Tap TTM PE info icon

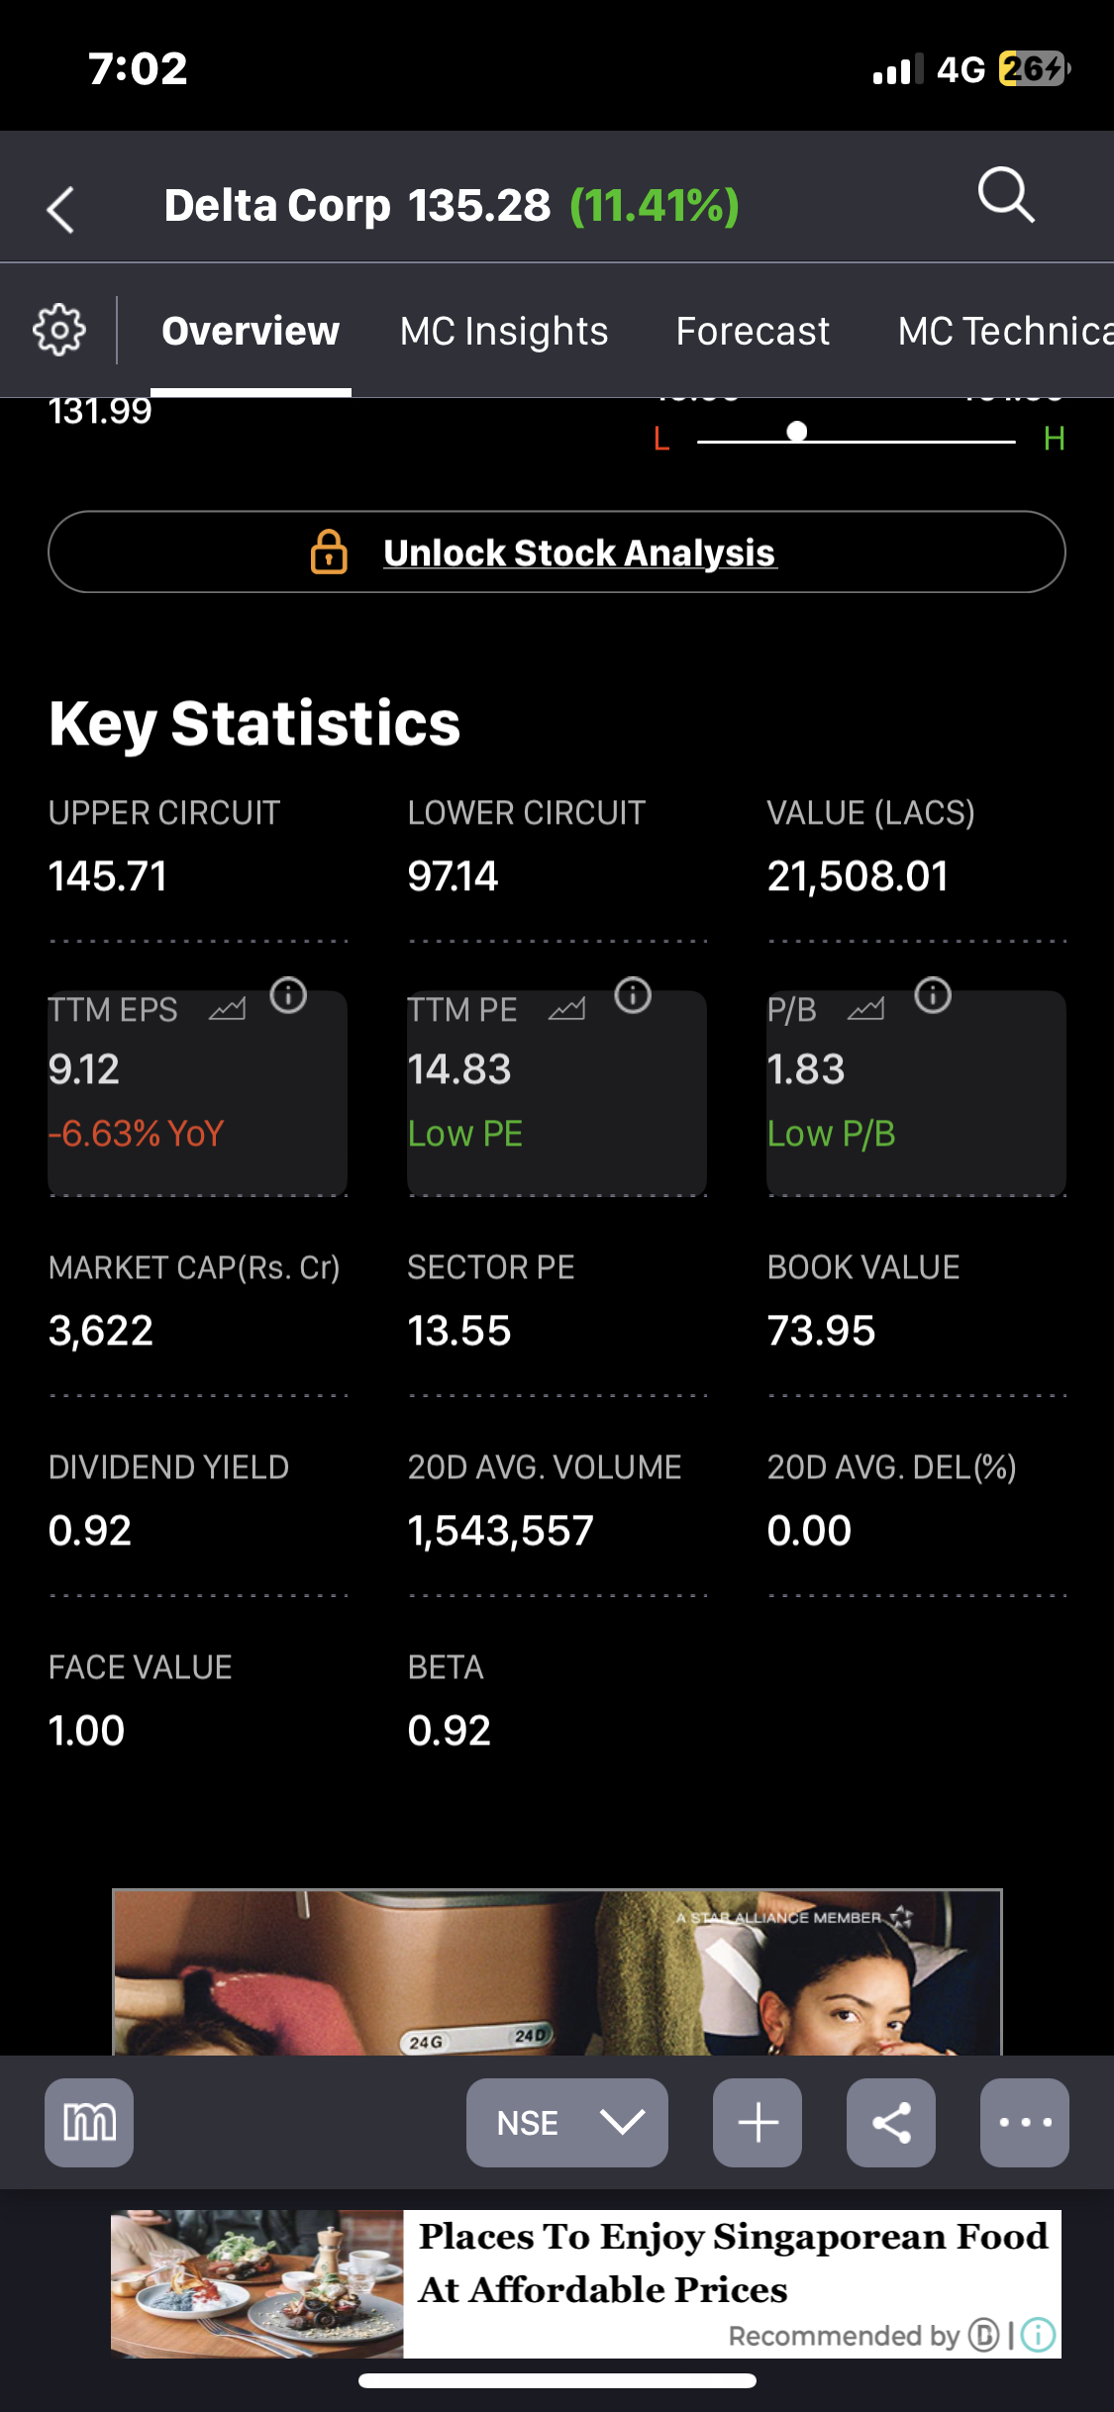tap(633, 995)
